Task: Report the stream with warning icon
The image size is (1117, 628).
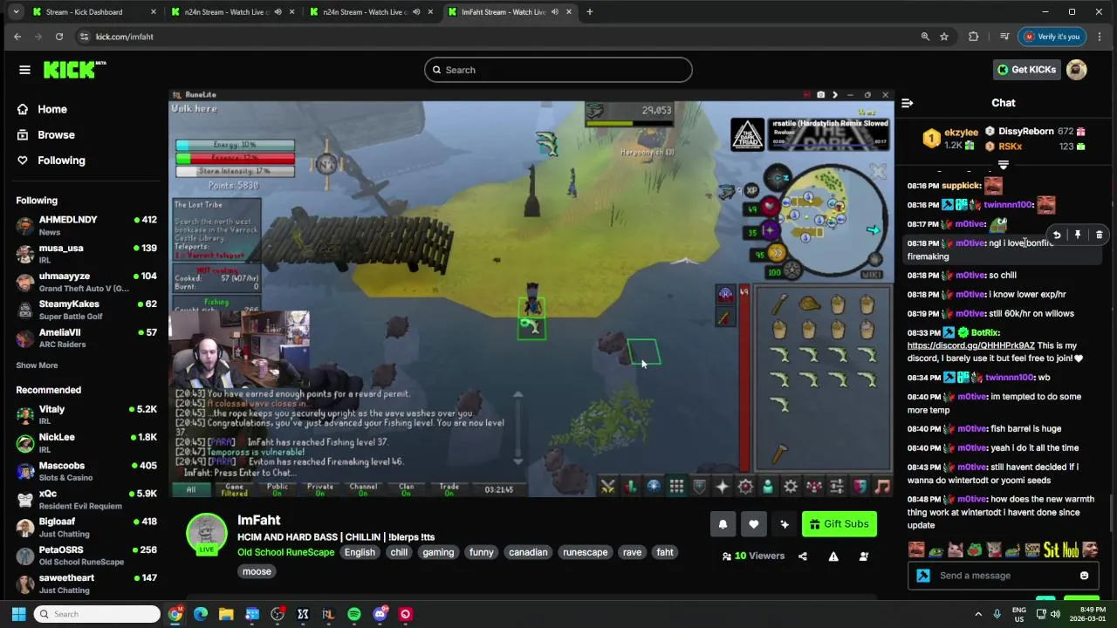Action: 833,556
